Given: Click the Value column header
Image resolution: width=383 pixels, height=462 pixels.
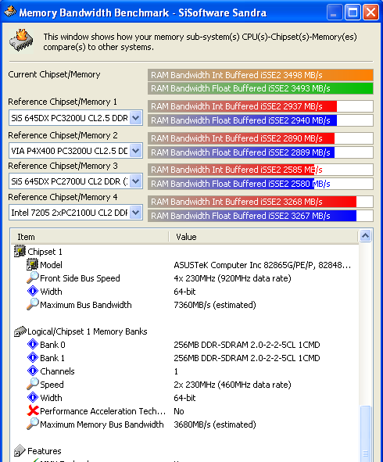Looking at the screenshot, I should (263, 237).
